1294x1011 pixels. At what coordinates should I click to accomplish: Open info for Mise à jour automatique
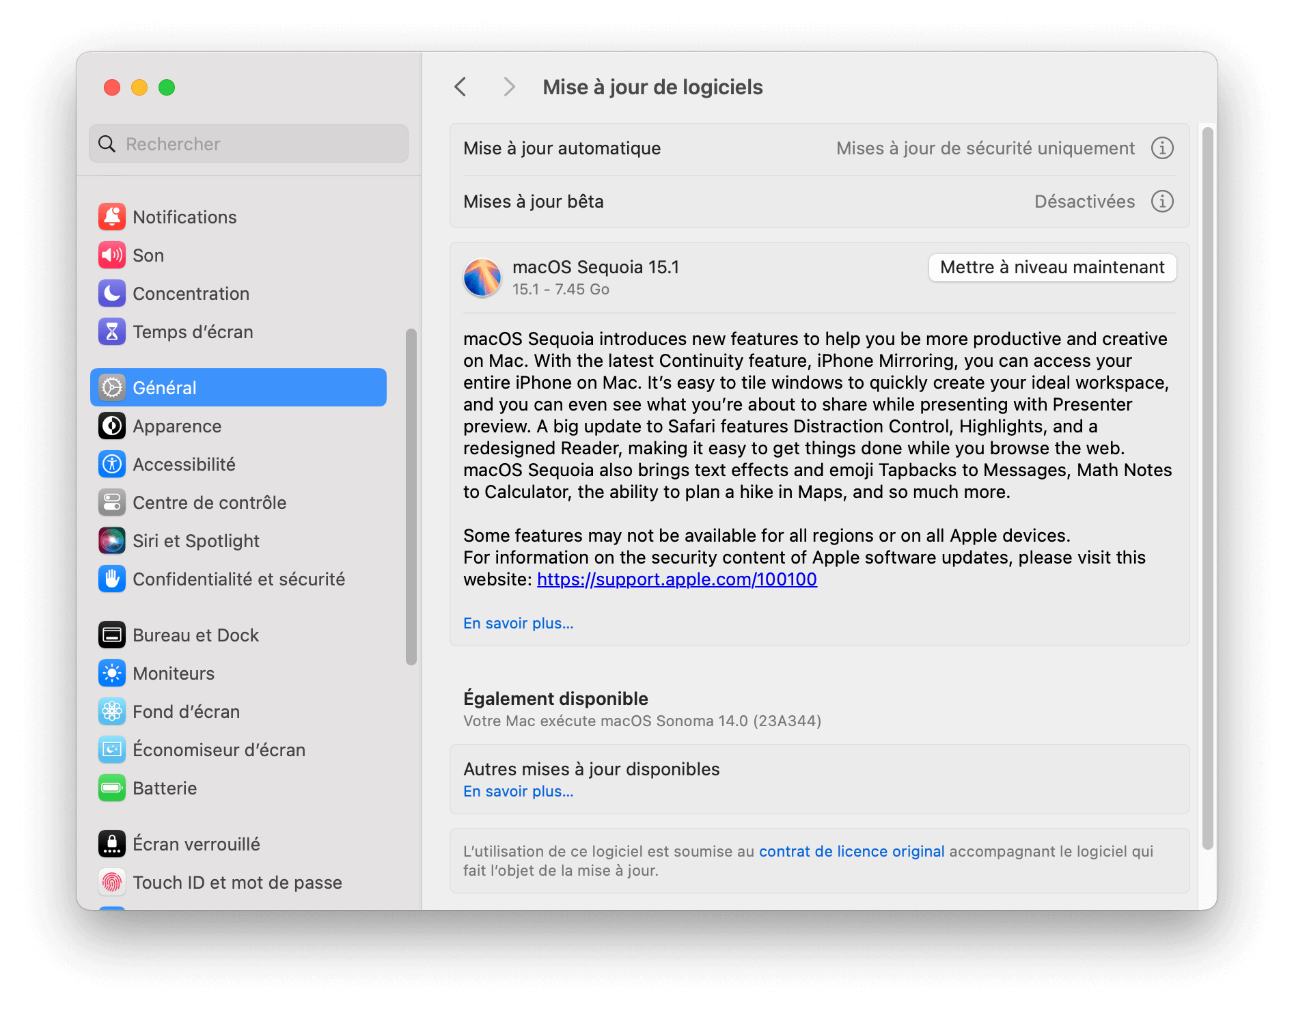click(x=1162, y=148)
